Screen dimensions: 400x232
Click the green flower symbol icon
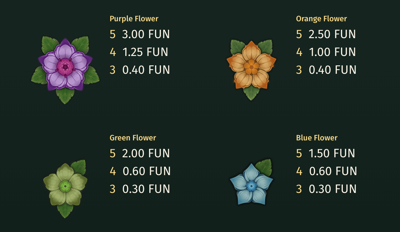(x=65, y=187)
